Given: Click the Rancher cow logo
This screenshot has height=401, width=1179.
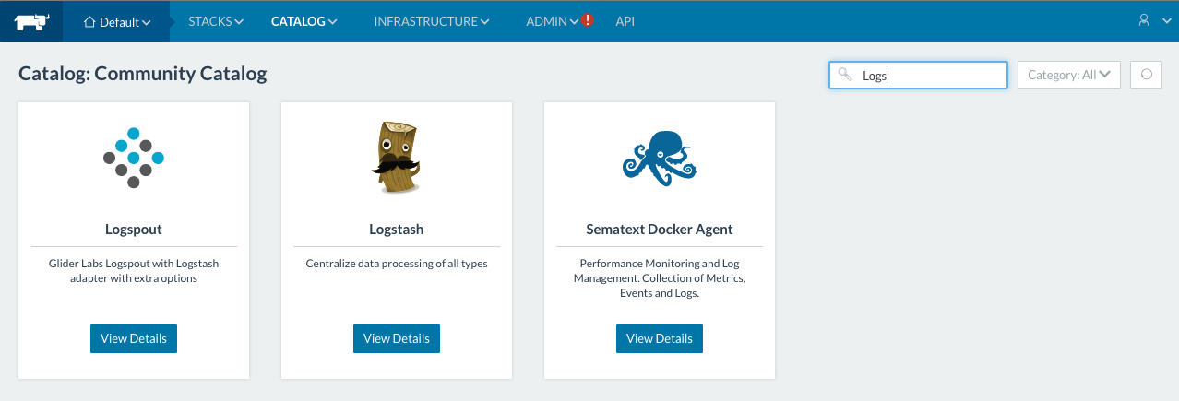Looking at the screenshot, I should [x=30, y=21].
